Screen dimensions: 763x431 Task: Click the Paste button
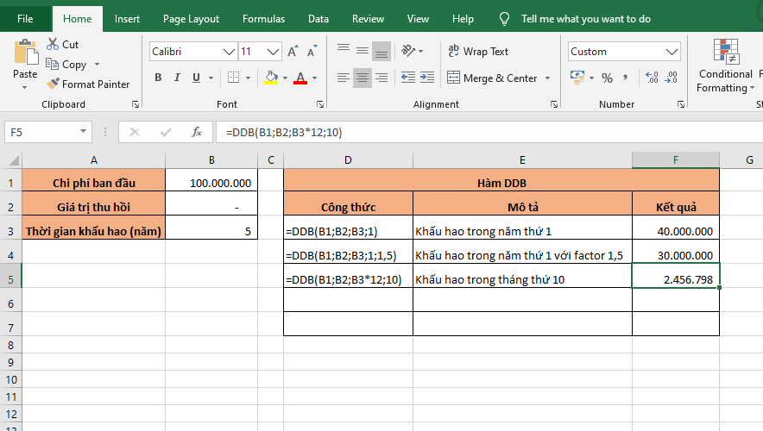(x=25, y=60)
